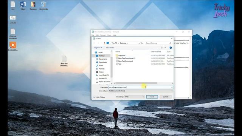
Task: Open the Word shortcut on the desktop
Action: pyautogui.click(x=23, y=6)
